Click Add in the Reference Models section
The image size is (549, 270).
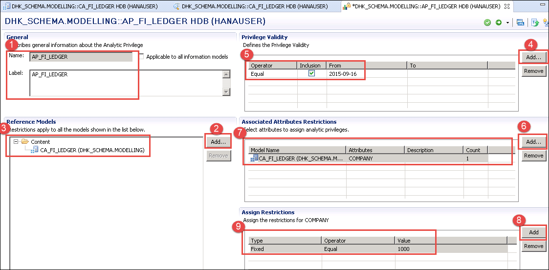click(218, 142)
